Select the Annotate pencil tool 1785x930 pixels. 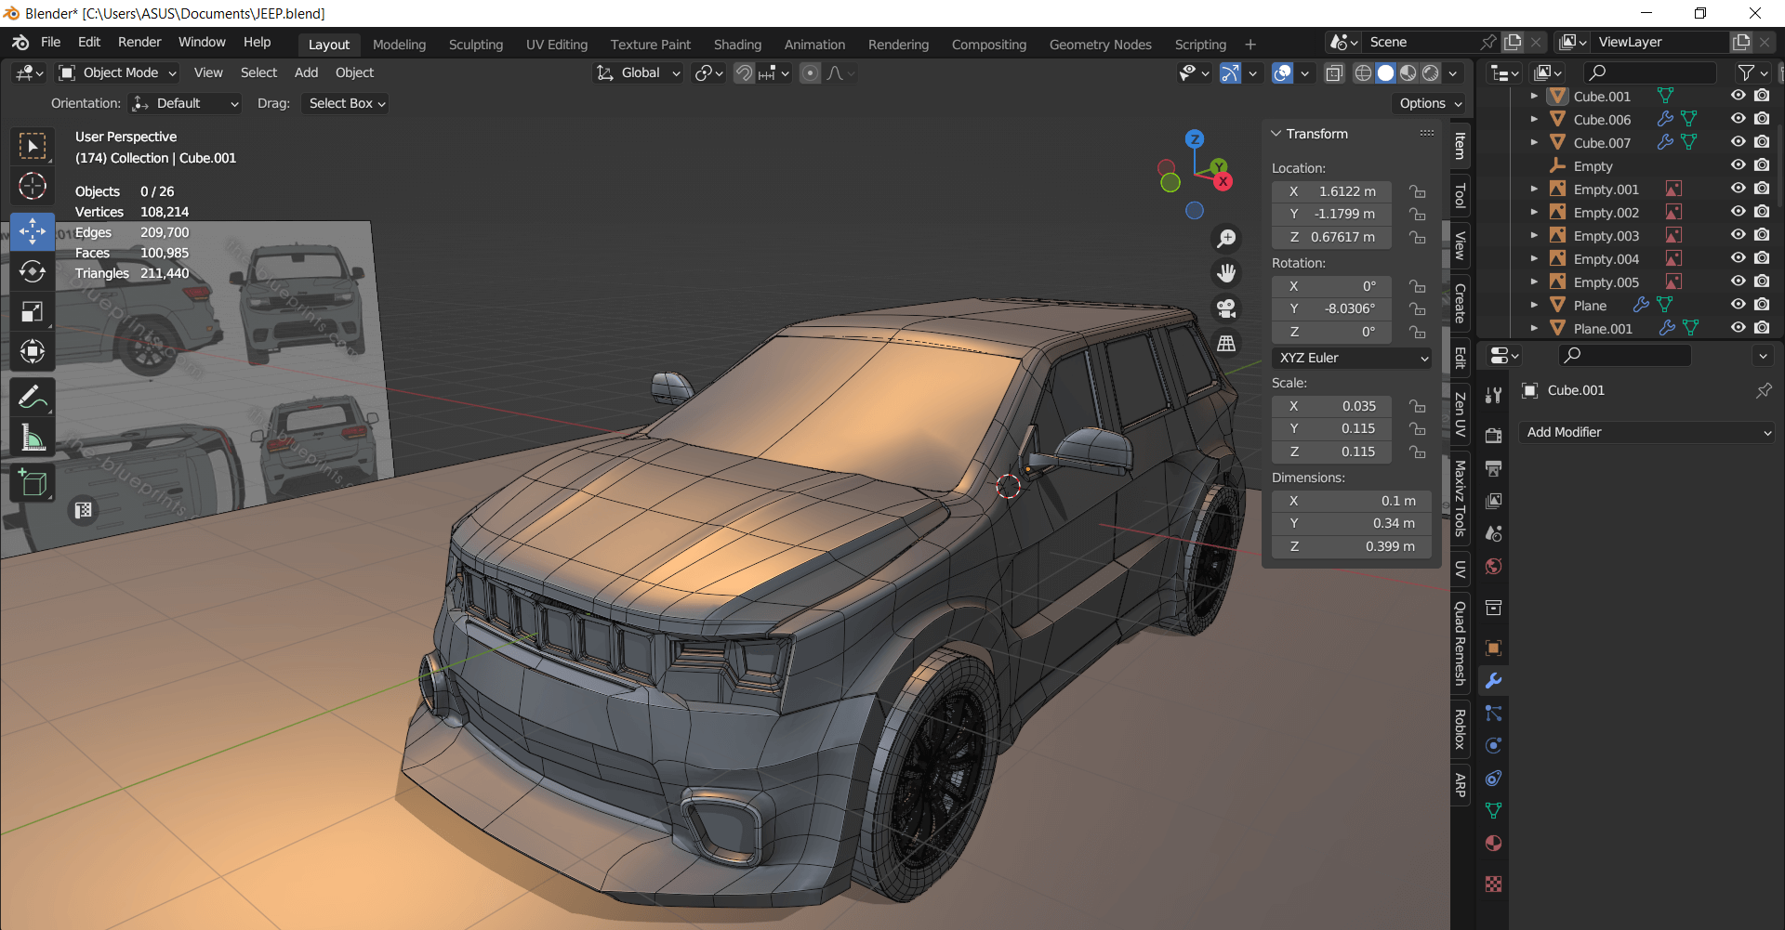(x=33, y=398)
